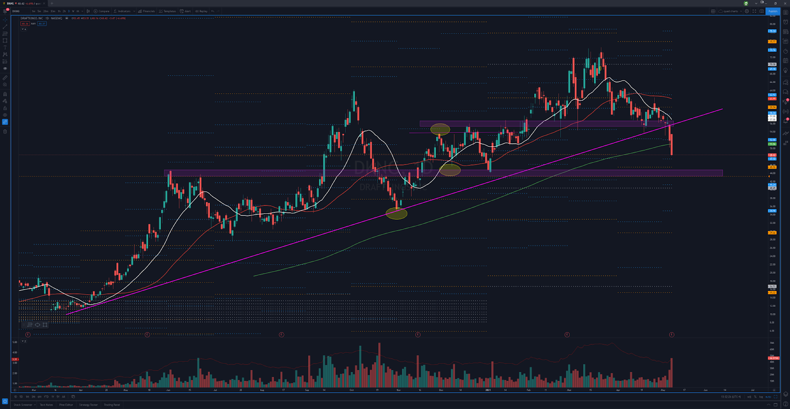This screenshot has width=790, height=409.
Task: Select the 30m timeframe
Action: click(53, 11)
